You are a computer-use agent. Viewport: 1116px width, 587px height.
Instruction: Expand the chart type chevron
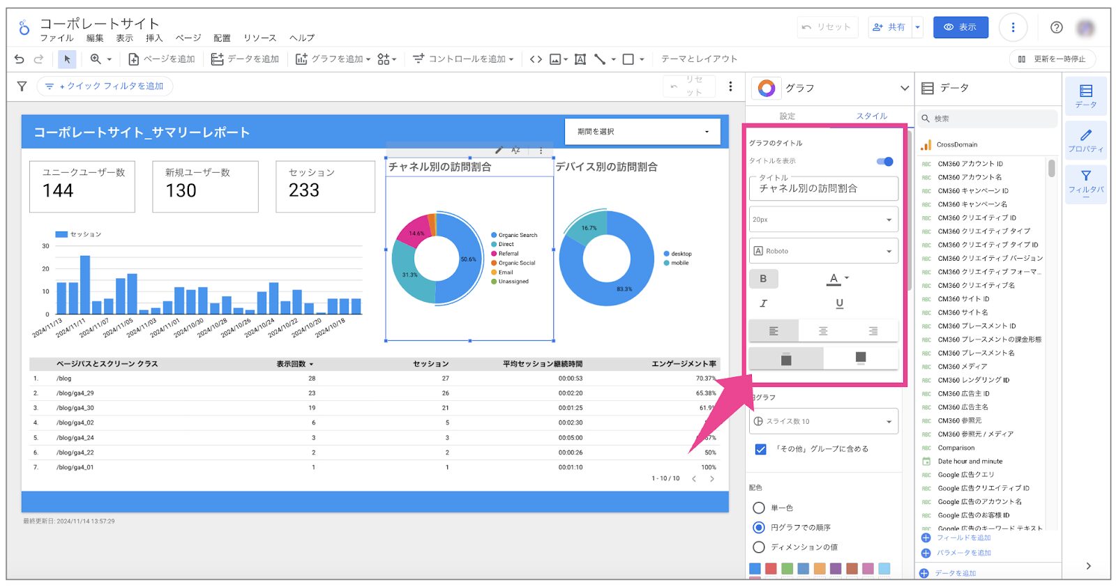coord(905,89)
